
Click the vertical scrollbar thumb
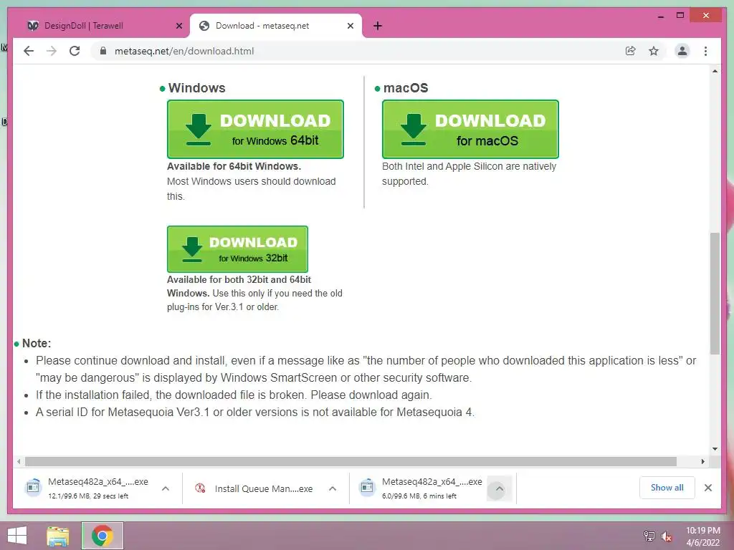click(x=715, y=293)
